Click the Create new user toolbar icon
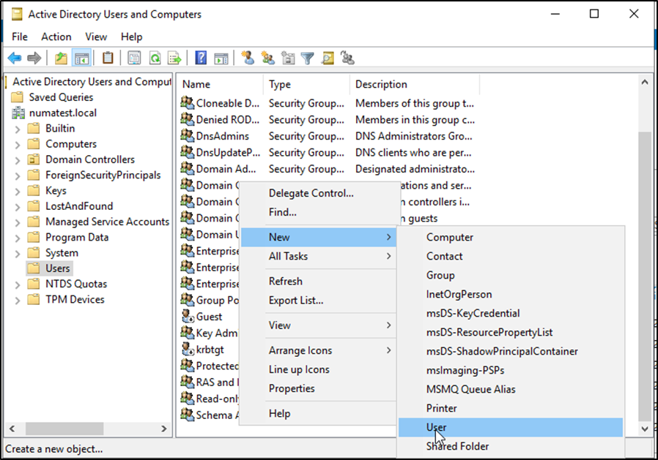Viewport: 658px width, 460px height. [x=248, y=59]
